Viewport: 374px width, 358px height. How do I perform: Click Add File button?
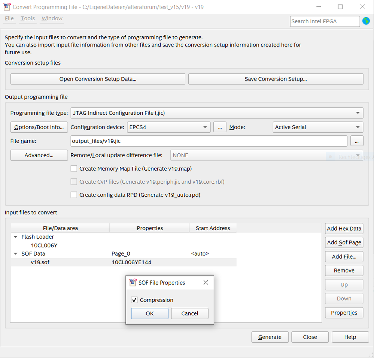(344, 256)
